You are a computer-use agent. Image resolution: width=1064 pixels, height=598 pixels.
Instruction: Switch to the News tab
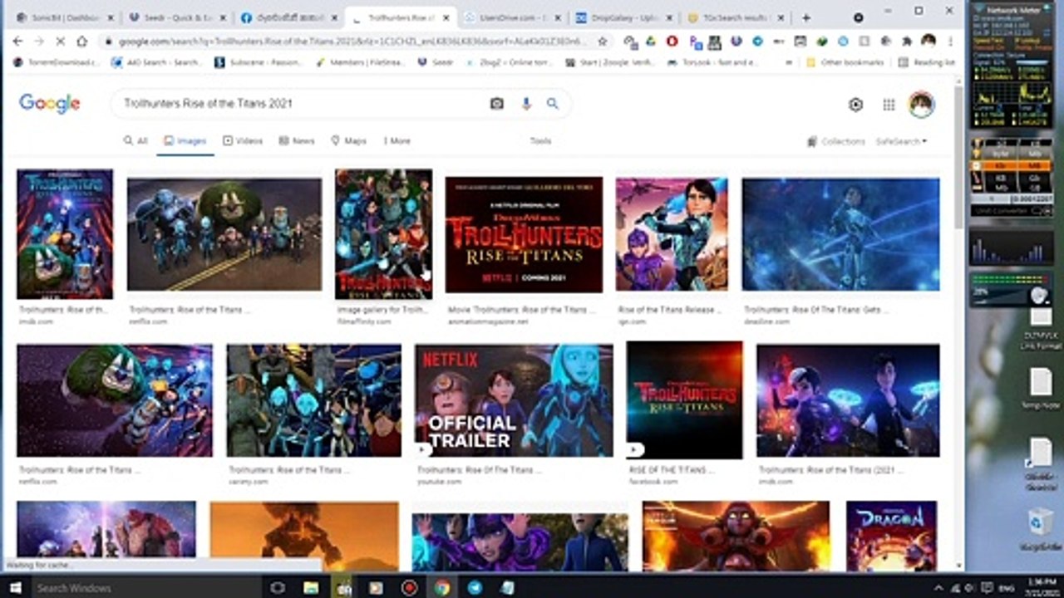coord(297,141)
